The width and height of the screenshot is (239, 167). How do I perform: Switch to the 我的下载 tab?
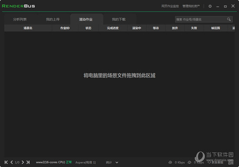click(x=119, y=20)
